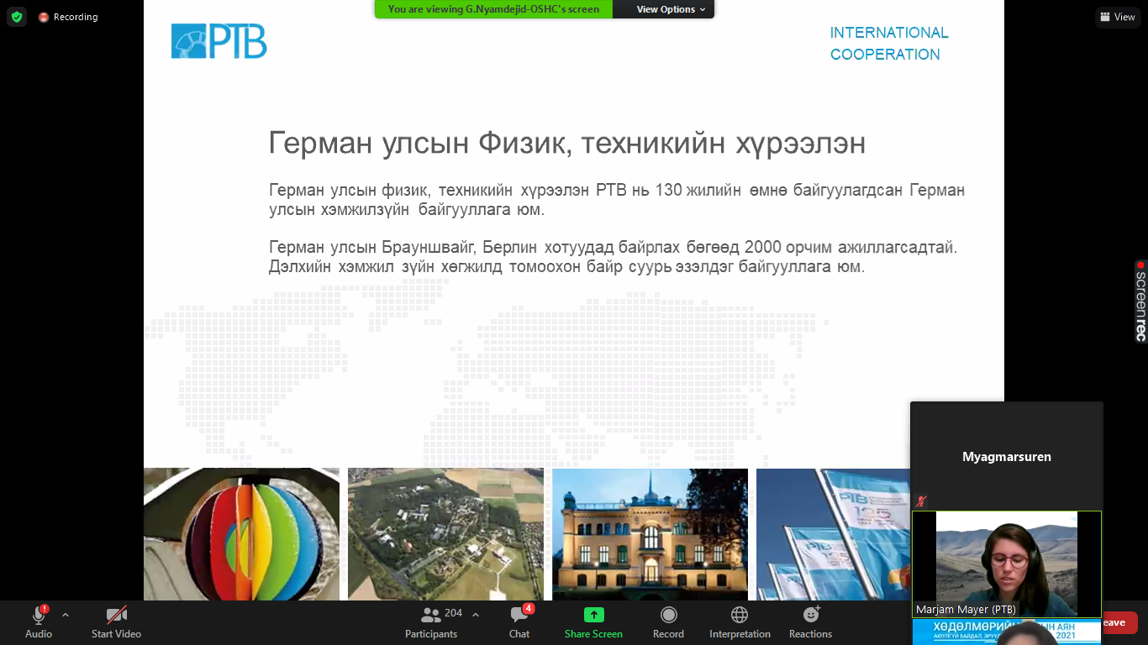The image size is (1148, 645).
Task: Unmute using the Audio microphone button
Action: pos(39,621)
